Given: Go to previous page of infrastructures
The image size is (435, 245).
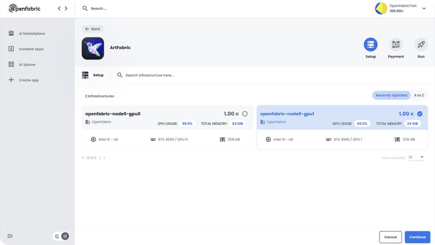Looking at the screenshot, I should pos(100,158).
